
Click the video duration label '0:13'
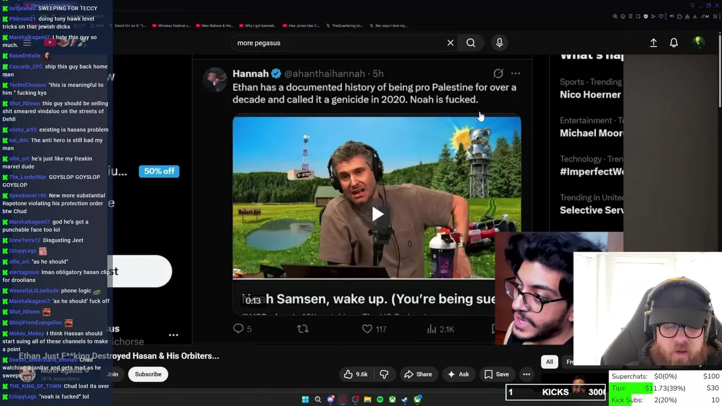pyautogui.click(x=253, y=301)
